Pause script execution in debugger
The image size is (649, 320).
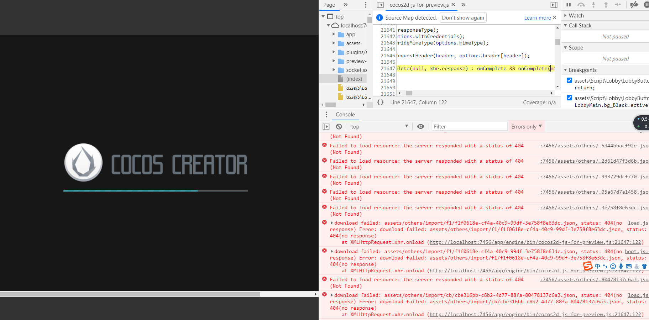569,5
